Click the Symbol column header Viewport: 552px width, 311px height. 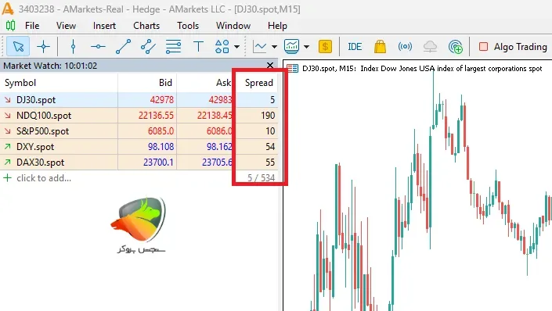click(59, 83)
